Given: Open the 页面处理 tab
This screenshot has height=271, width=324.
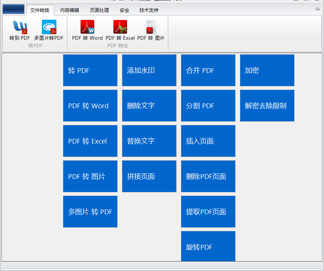Looking at the screenshot, I should [99, 10].
